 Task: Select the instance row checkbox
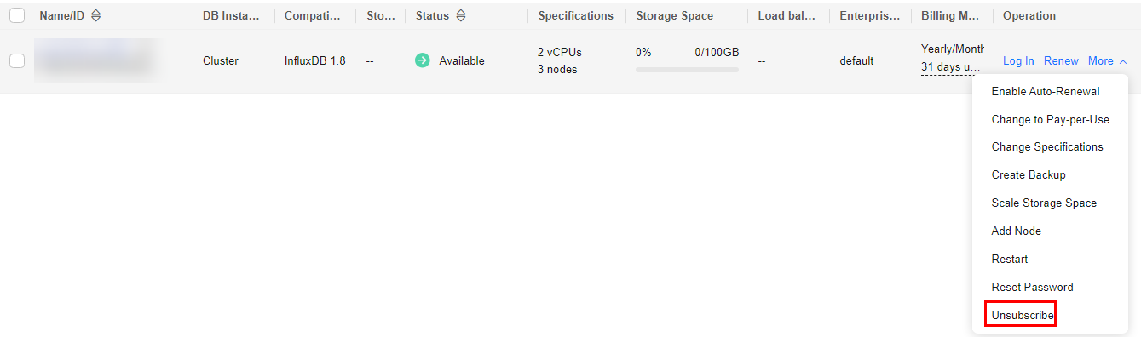[x=17, y=60]
